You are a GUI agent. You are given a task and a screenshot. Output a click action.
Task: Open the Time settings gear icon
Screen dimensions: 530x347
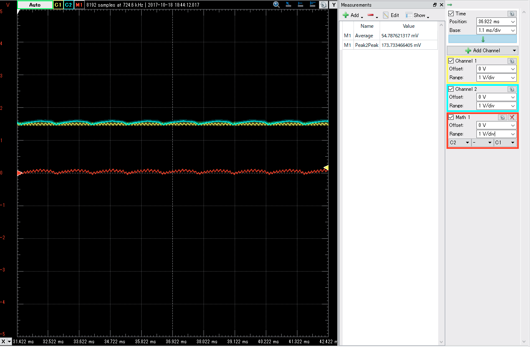point(512,14)
